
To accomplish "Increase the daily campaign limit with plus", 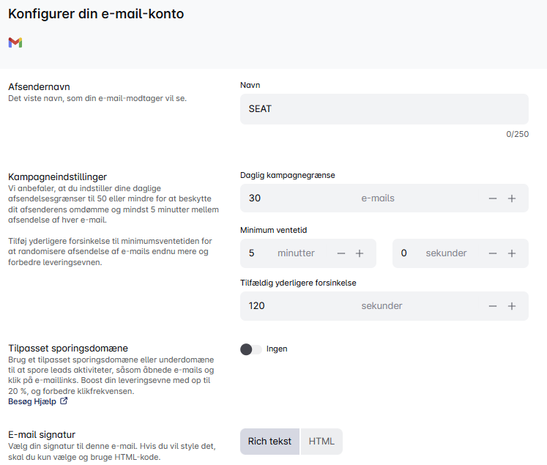I will (x=512, y=198).
